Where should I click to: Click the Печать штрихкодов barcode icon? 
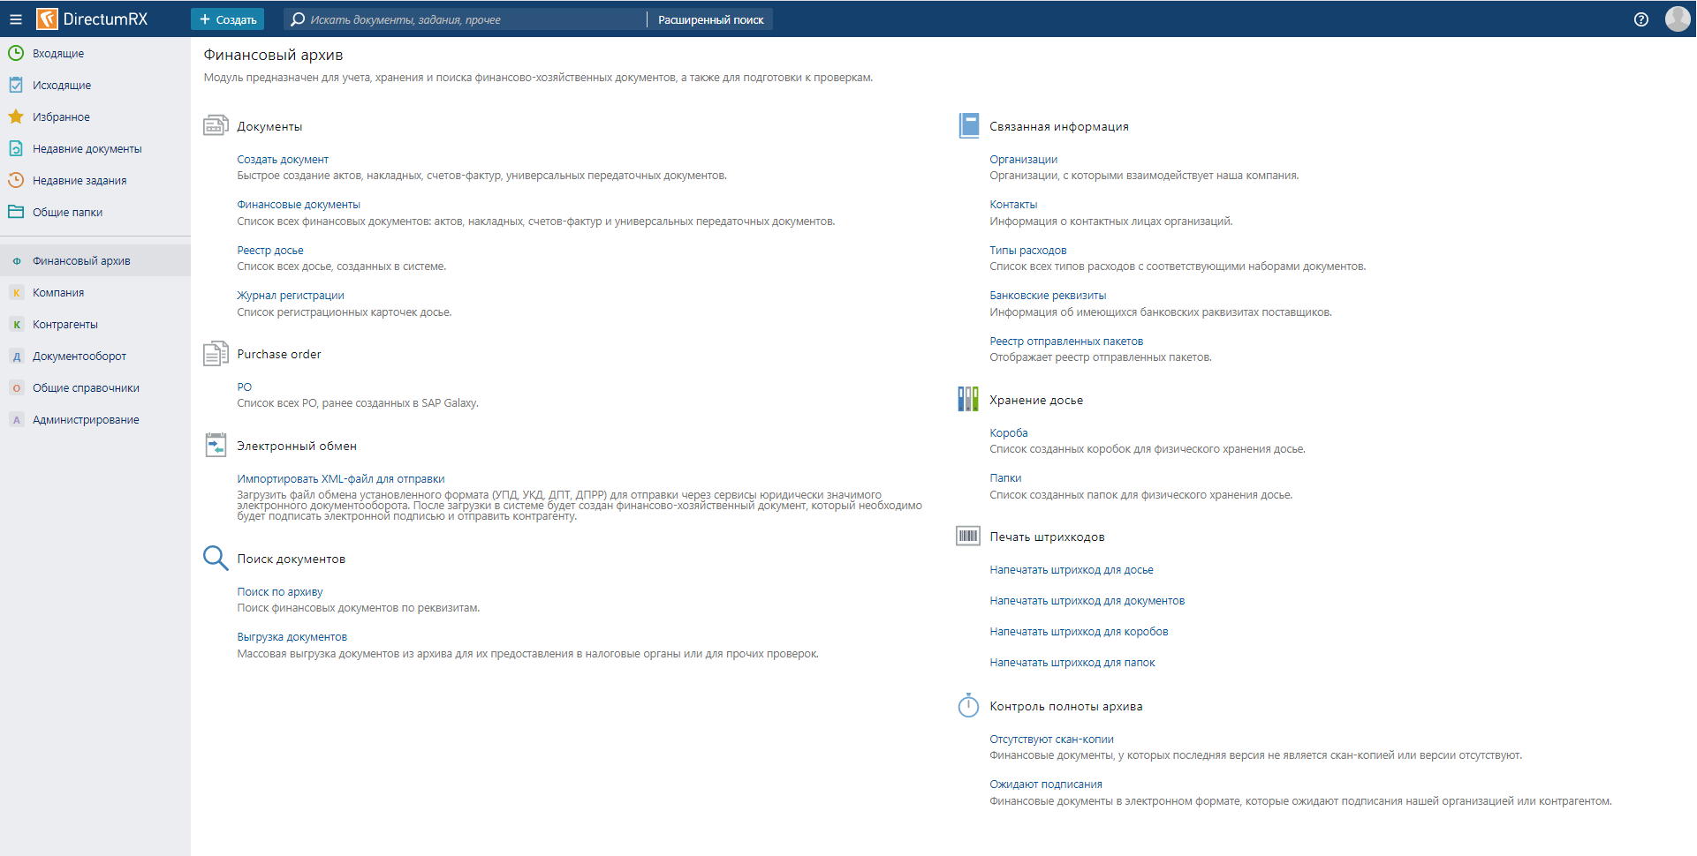968,536
